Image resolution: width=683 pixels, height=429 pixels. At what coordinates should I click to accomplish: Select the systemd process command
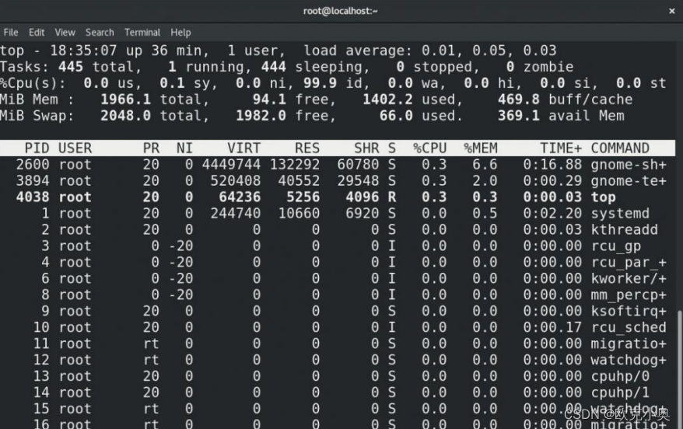pos(620,213)
